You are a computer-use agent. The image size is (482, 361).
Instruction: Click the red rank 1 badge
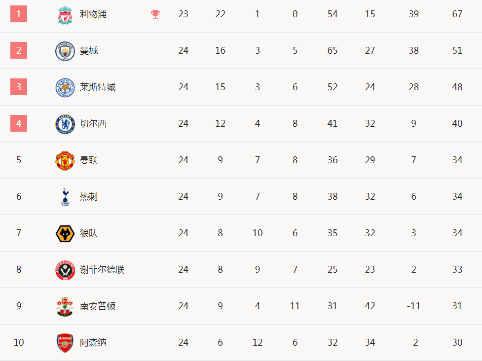(19, 14)
